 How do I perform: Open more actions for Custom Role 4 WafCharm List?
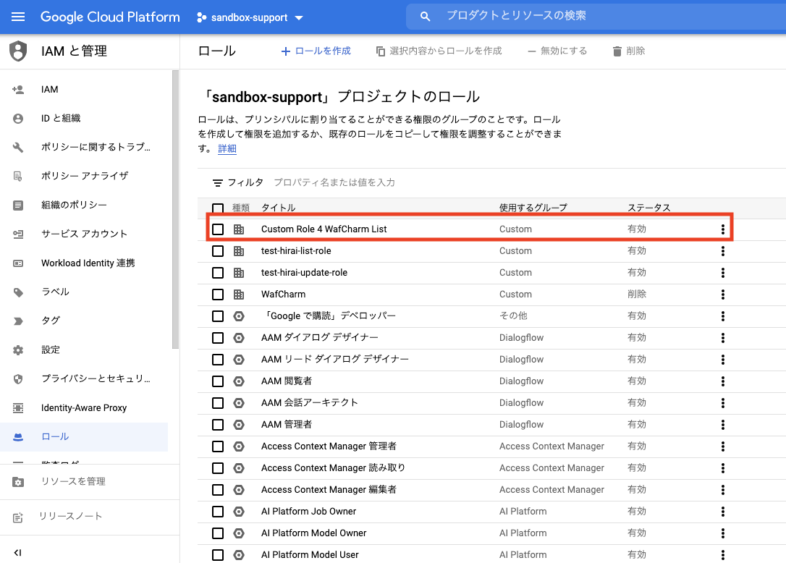pos(722,229)
